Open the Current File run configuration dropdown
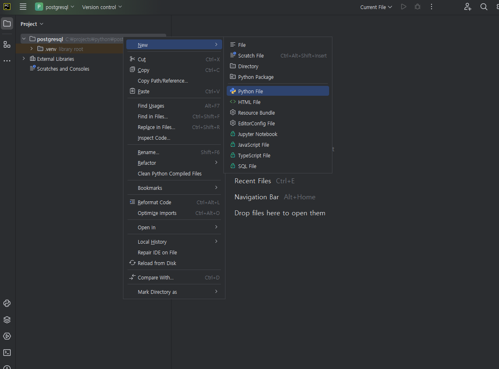The image size is (499, 369). (376, 7)
